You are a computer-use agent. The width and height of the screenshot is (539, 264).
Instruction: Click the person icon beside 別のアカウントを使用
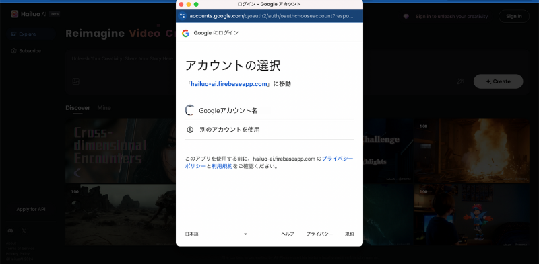190,130
